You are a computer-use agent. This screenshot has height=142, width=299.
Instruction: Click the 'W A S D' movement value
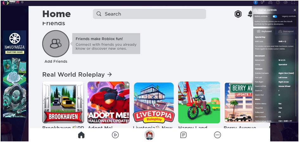click(282, 60)
